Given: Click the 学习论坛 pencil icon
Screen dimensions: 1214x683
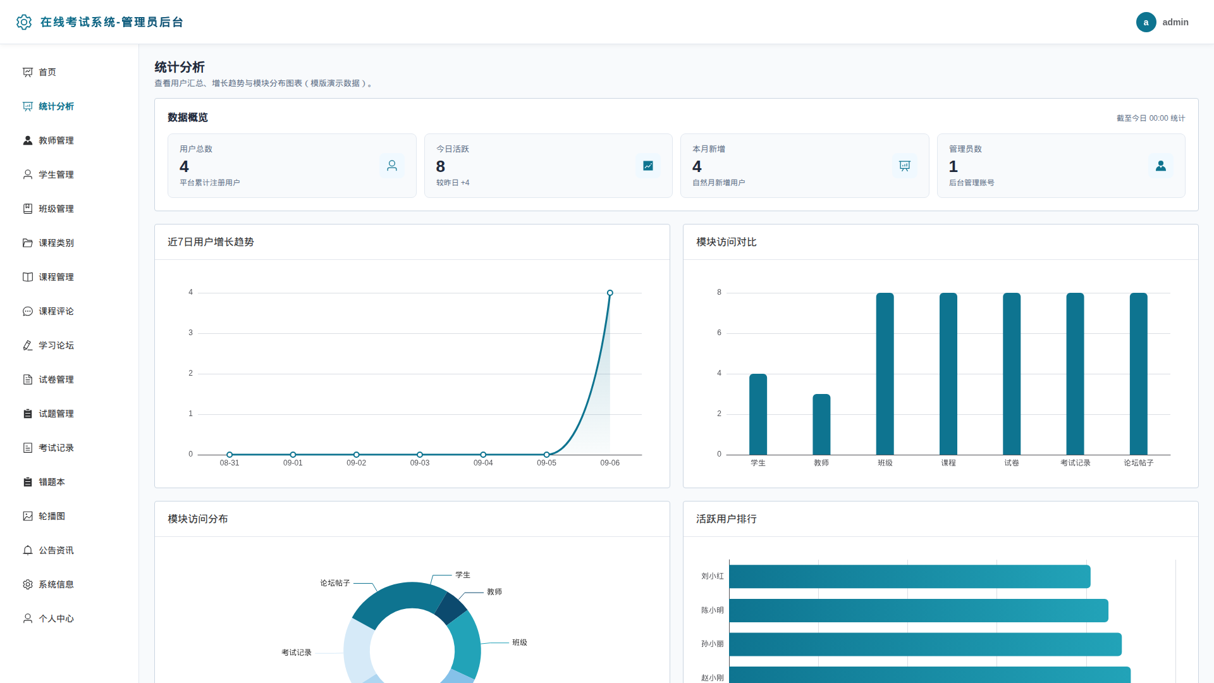Looking at the screenshot, I should click(x=28, y=345).
